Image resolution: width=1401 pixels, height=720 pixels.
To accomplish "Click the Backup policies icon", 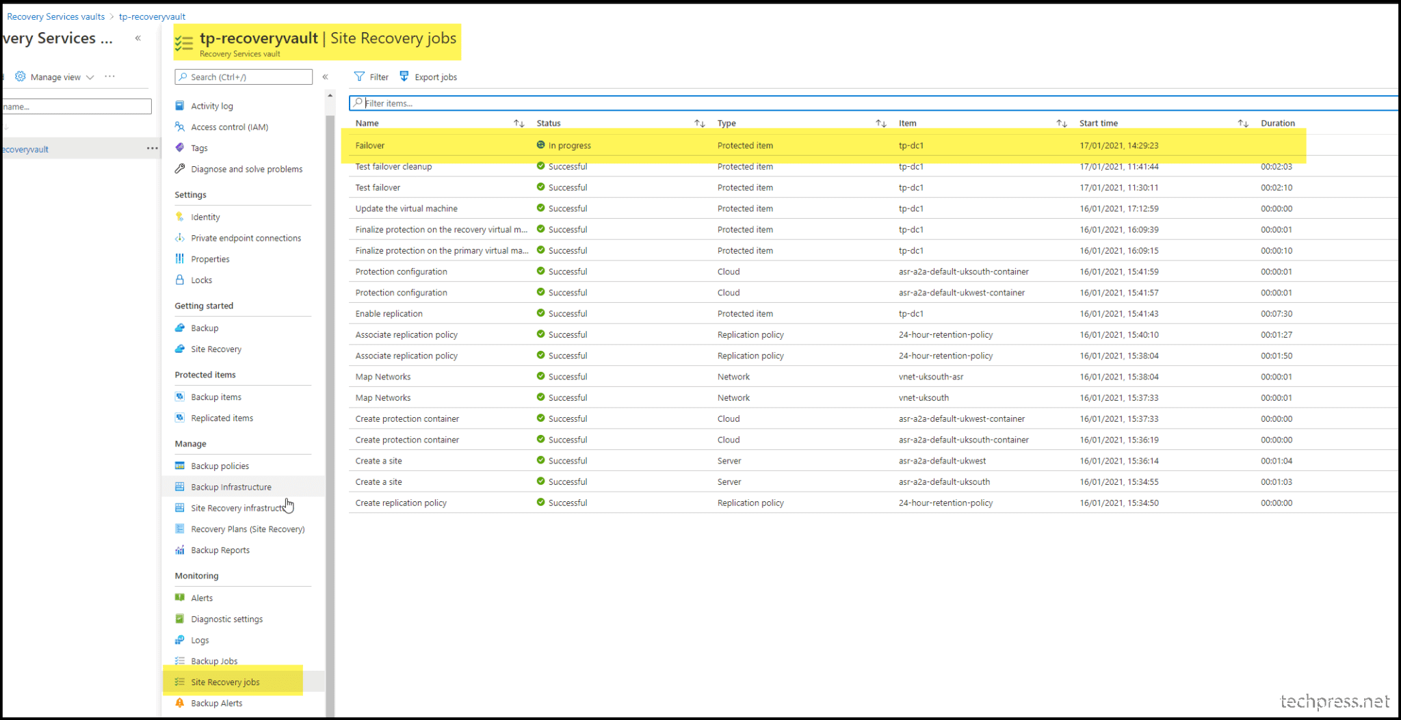I will (x=180, y=466).
